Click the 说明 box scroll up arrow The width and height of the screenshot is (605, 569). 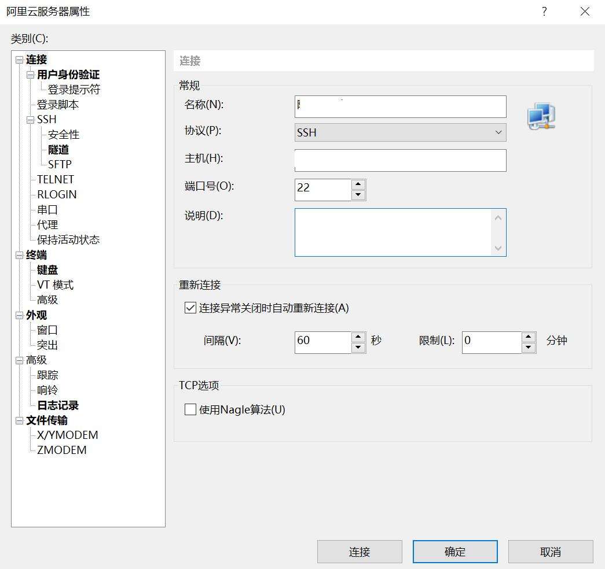(x=498, y=218)
